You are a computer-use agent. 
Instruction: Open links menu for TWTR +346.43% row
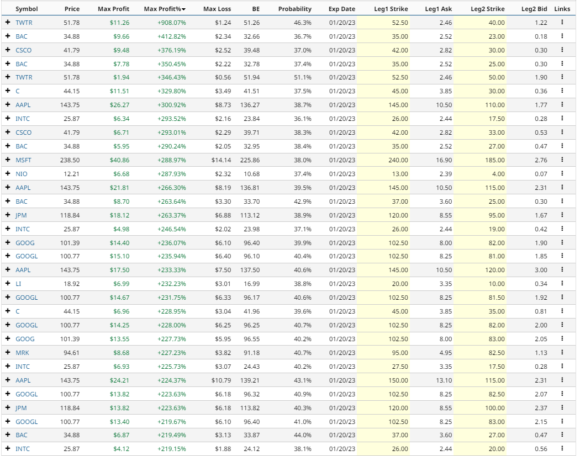pyautogui.click(x=562, y=77)
